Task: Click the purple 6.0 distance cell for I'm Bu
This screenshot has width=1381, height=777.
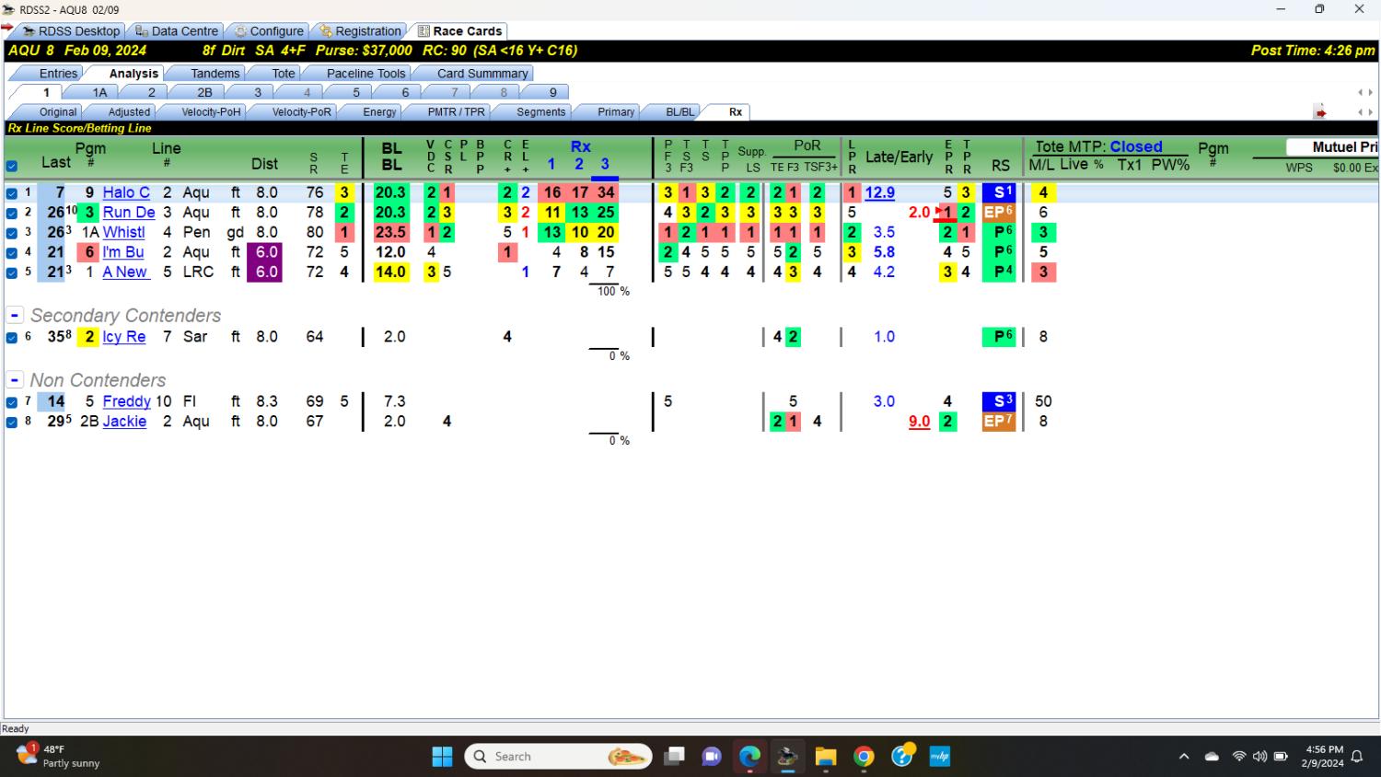Action: click(264, 252)
